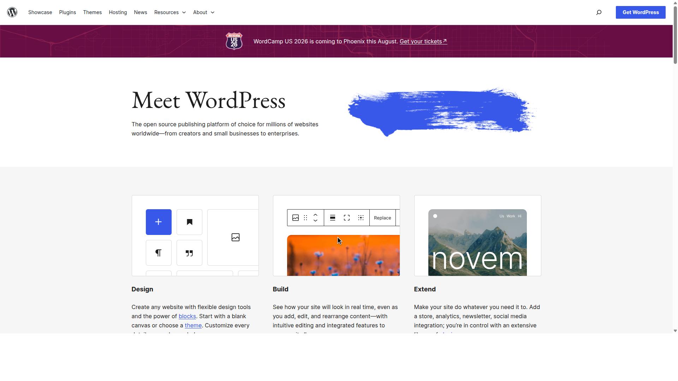Screen dimensions: 678x381
Task: Open the blocks link in Design text
Action: [x=187, y=316]
